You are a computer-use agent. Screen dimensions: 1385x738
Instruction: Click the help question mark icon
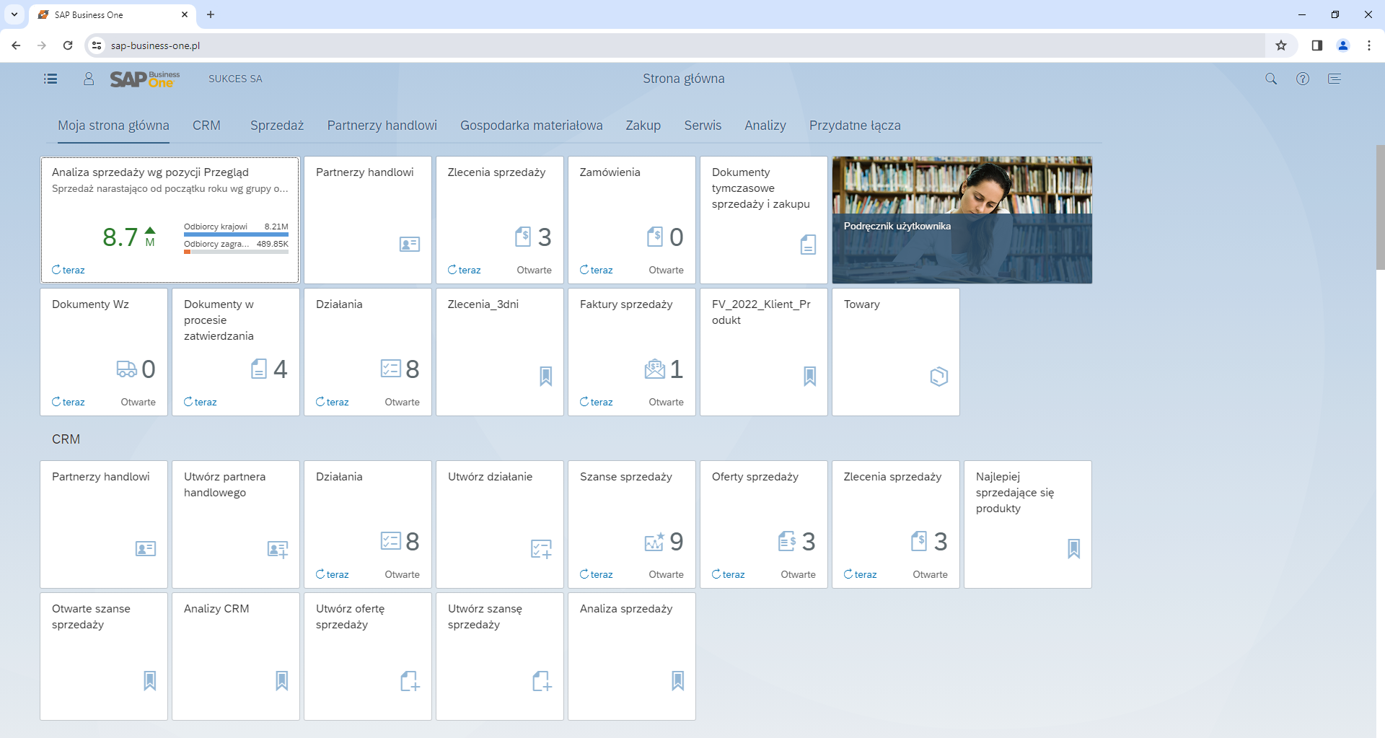pos(1302,79)
